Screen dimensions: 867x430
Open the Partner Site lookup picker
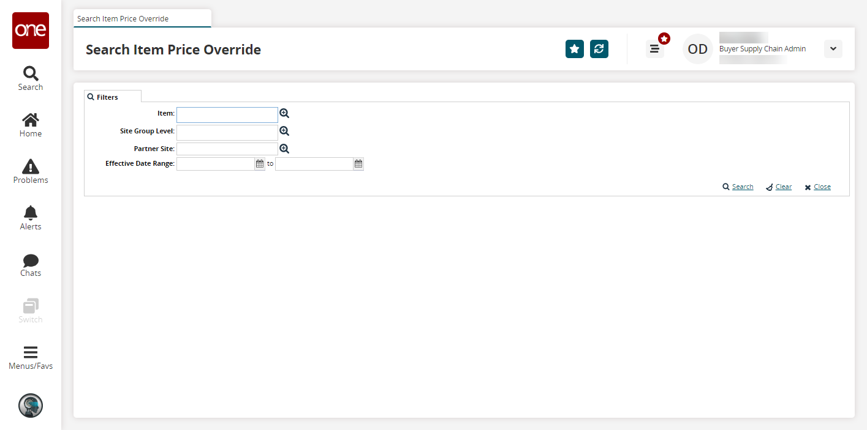[284, 149]
